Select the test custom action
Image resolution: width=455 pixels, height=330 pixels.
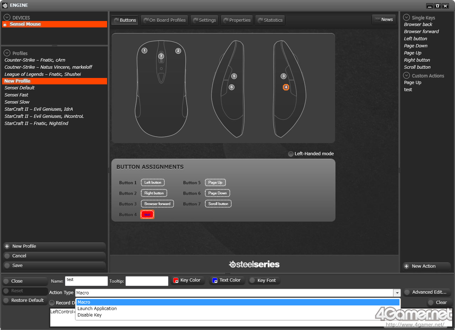coord(408,90)
